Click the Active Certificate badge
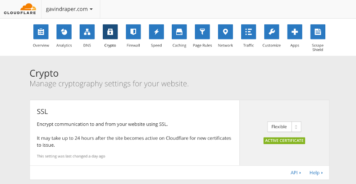 pyautogui.click(x=284, y=141)
